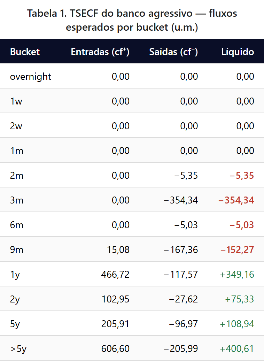
Task: Click the 5y net value +108,94
Action: [237, 324]
